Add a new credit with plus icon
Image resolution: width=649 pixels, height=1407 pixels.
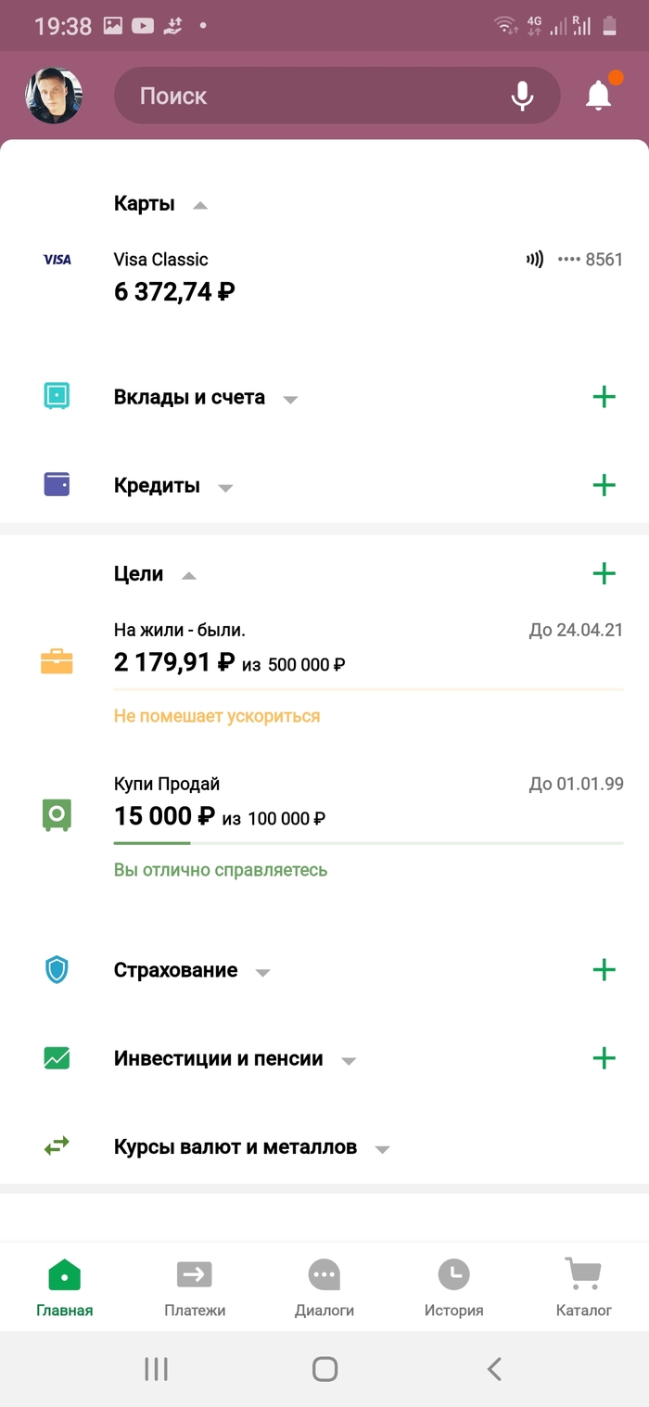[x=604, y=485]
